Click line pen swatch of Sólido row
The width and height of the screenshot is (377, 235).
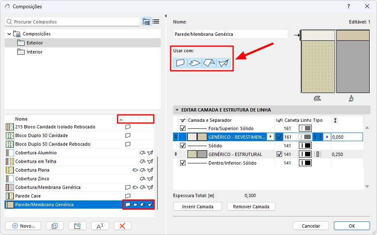coord(305,146)
